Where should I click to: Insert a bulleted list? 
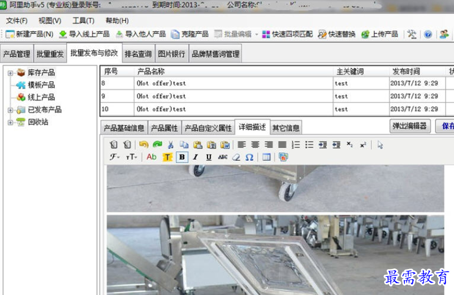pos(309,144)
